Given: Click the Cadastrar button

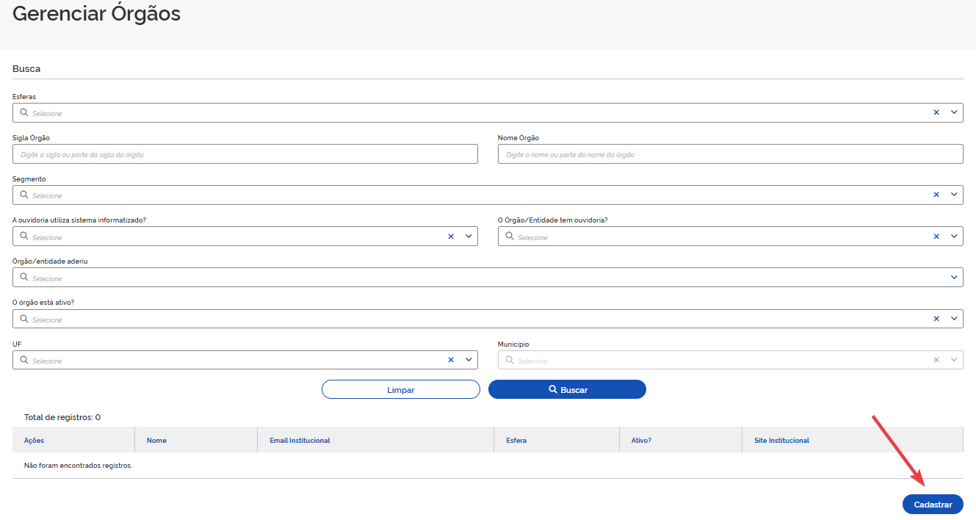Looking at the screenshot, I should (x=933, y=505).
